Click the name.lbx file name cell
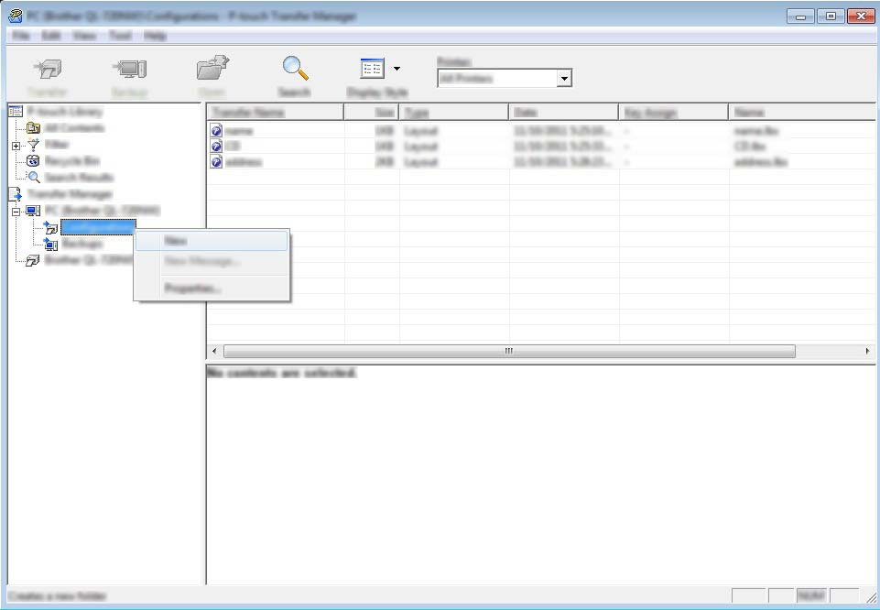This screenshot has width=880, height=610. [x=755, y=131]
